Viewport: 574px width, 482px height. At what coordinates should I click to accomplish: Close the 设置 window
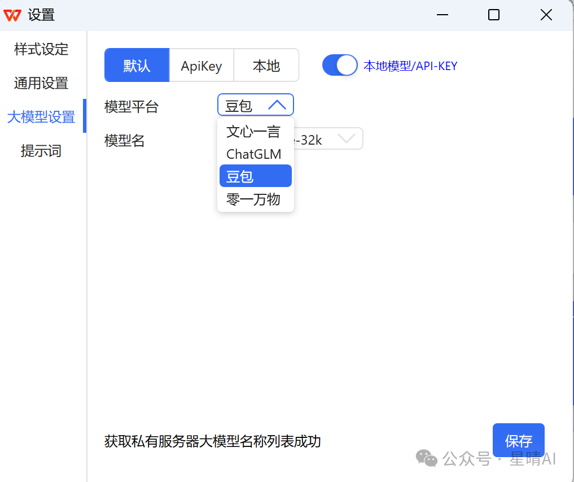click(546, 15)
